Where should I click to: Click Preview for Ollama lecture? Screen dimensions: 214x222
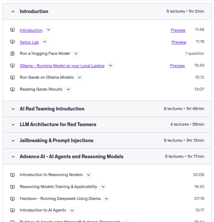pyautogui.click(x=177, y=66)
